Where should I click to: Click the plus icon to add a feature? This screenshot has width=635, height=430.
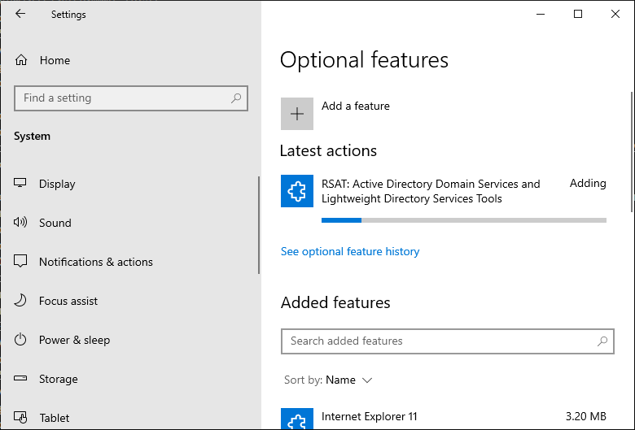point(297,114)
